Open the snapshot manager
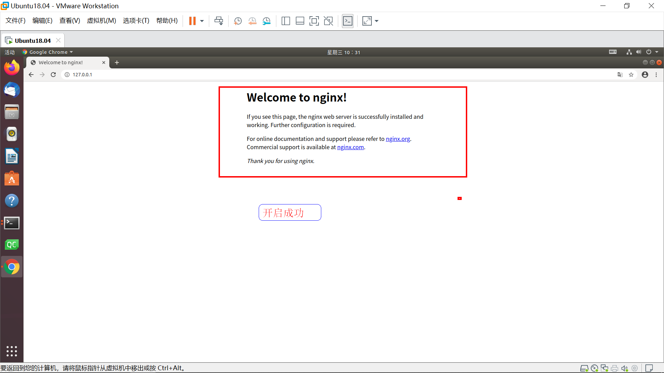 point(267,21)
